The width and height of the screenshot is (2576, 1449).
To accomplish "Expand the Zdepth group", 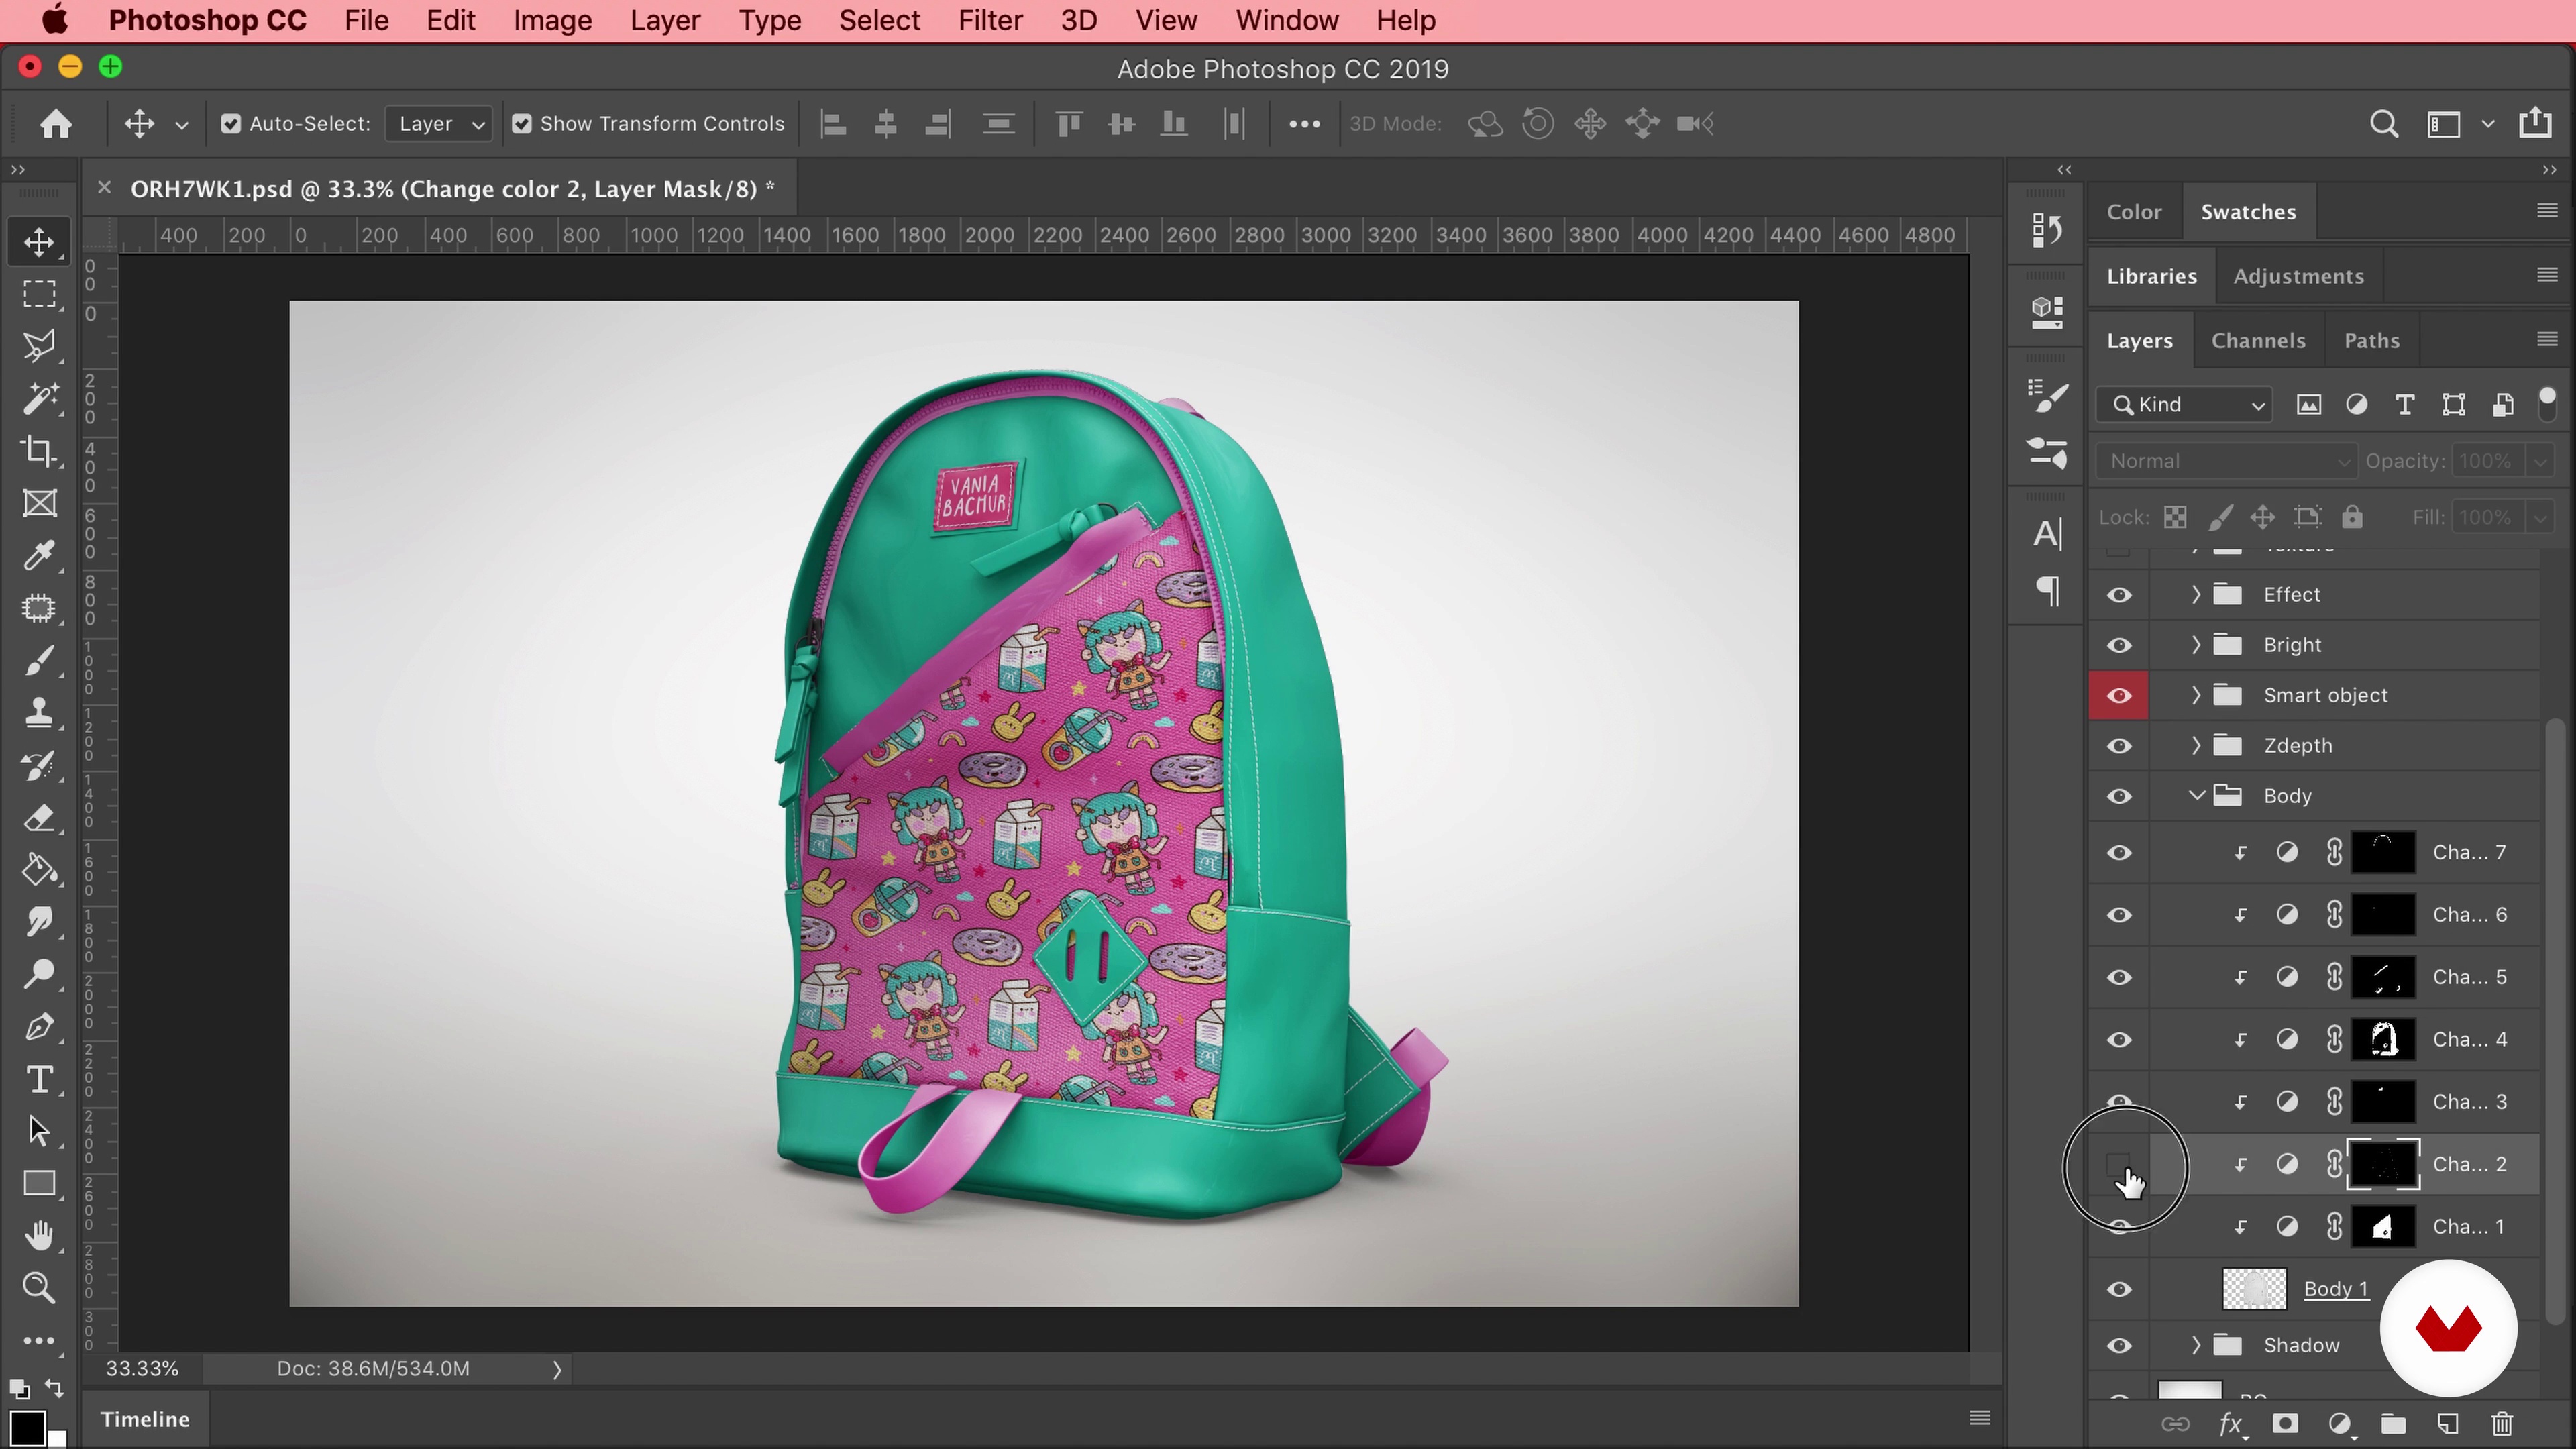I will [2196, 745].
